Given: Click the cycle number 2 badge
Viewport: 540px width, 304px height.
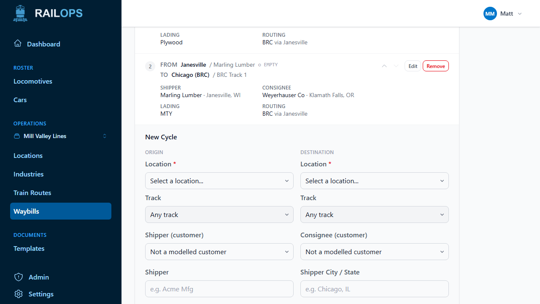Looking at the screenshot, I should [150, 66].
